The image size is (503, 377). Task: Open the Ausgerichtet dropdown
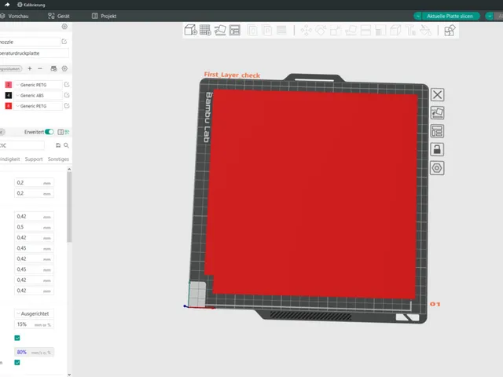(34, 313)
